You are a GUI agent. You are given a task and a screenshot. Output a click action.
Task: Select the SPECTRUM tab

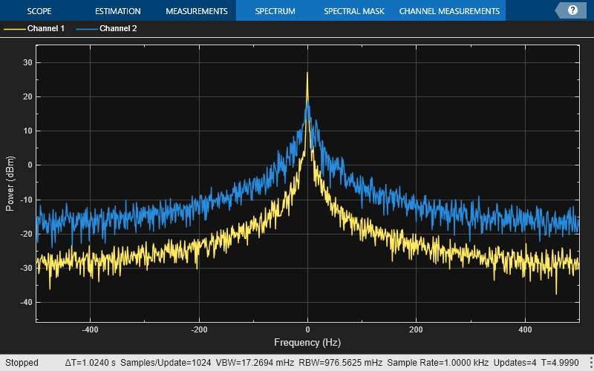275,11
